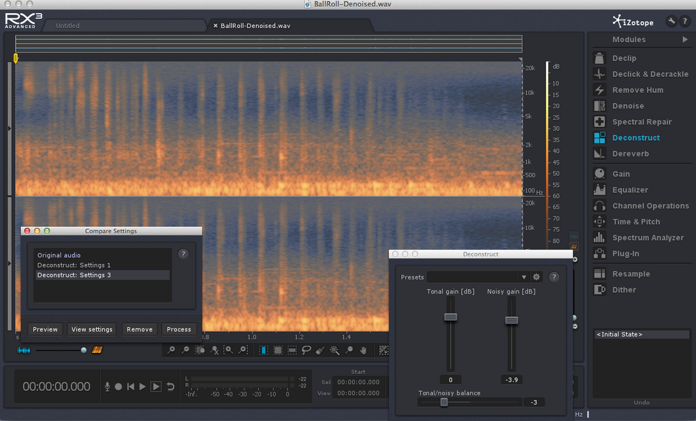Select Deconstruct: Settings 1 entry
Screen dimensions: 696x421
(103, 265)
